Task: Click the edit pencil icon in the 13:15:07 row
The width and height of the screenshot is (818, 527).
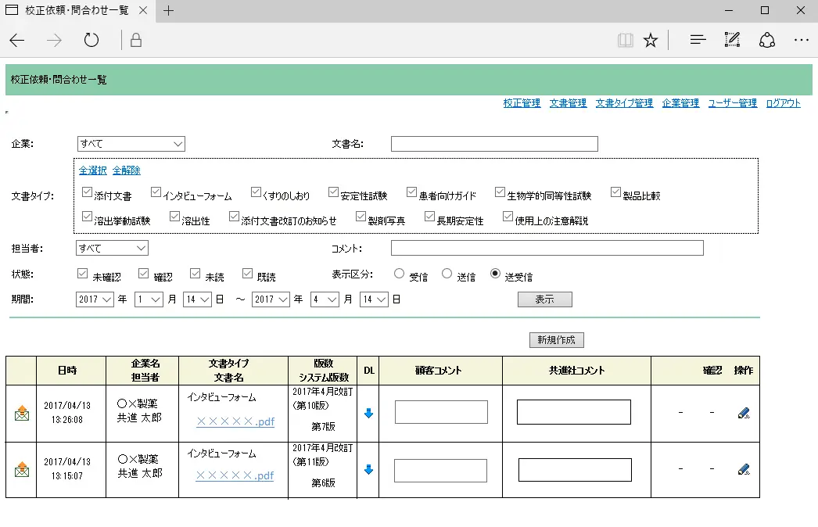Action: pyautogui.click(x=744, y=470)
